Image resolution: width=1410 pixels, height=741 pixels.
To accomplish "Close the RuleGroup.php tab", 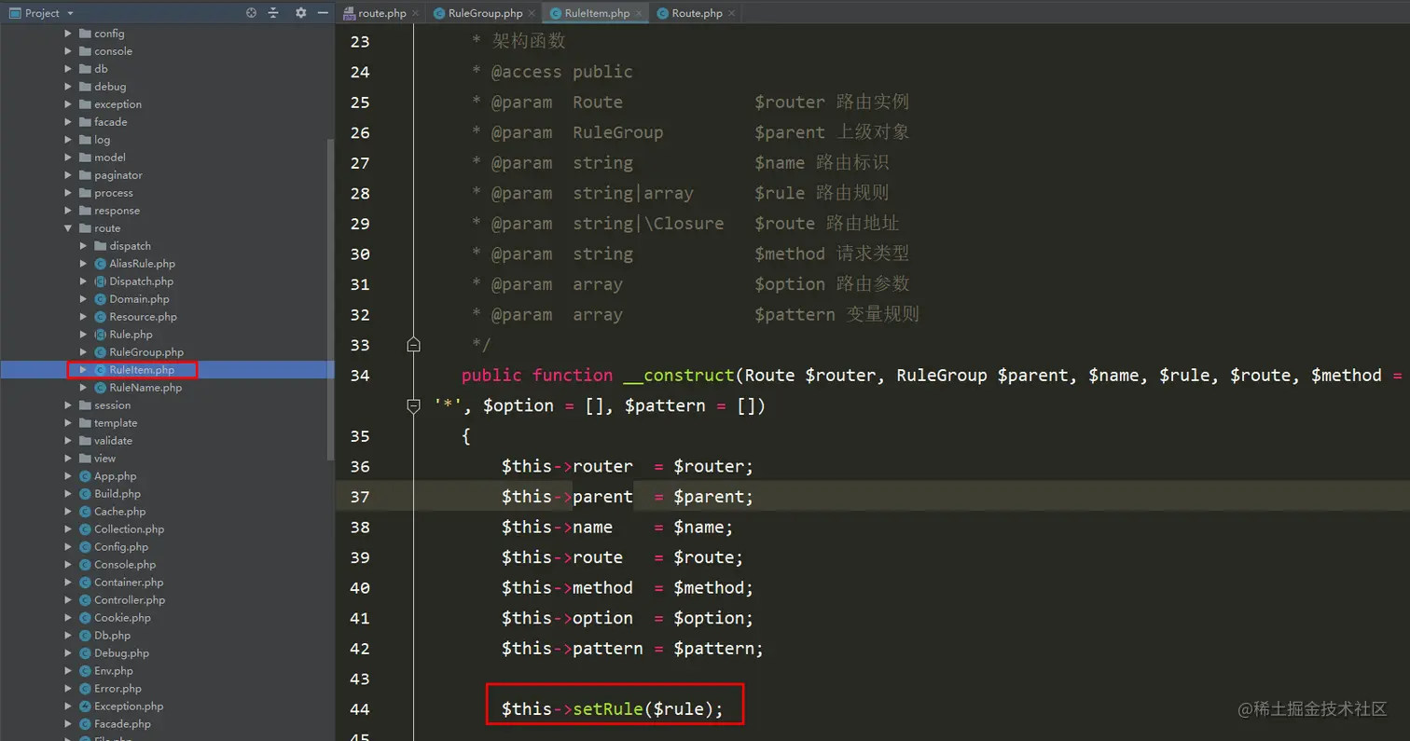I will [532, 13].
